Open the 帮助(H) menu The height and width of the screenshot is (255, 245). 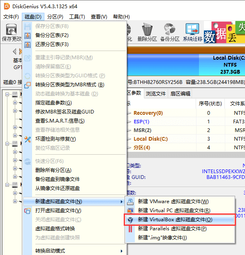pos(121,17)
